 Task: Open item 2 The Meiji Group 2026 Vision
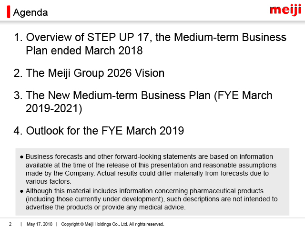[89, 73]
